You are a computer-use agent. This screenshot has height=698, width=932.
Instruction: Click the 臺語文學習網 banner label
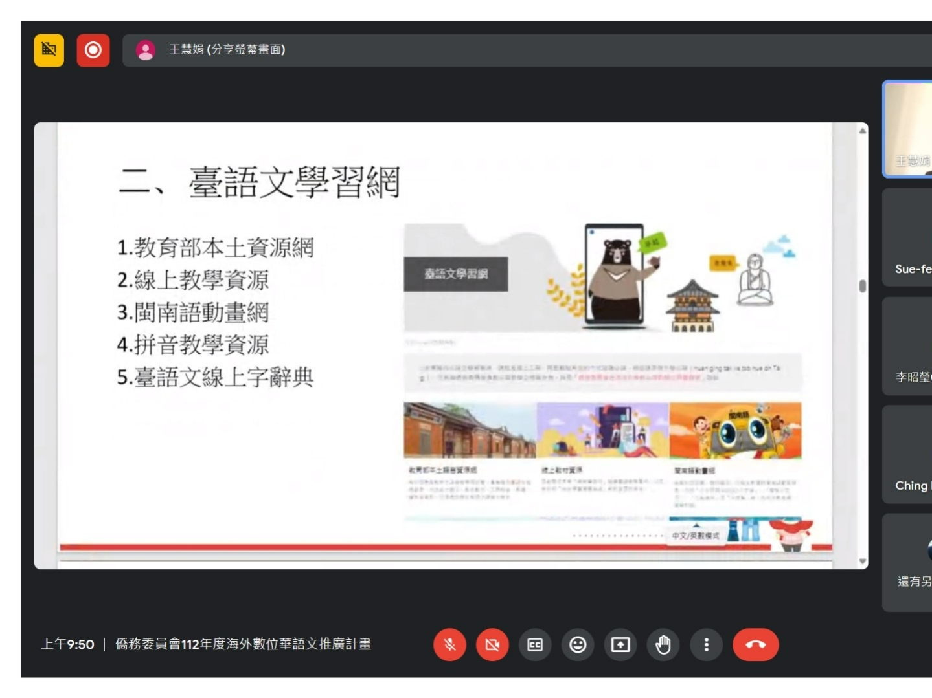456,274
